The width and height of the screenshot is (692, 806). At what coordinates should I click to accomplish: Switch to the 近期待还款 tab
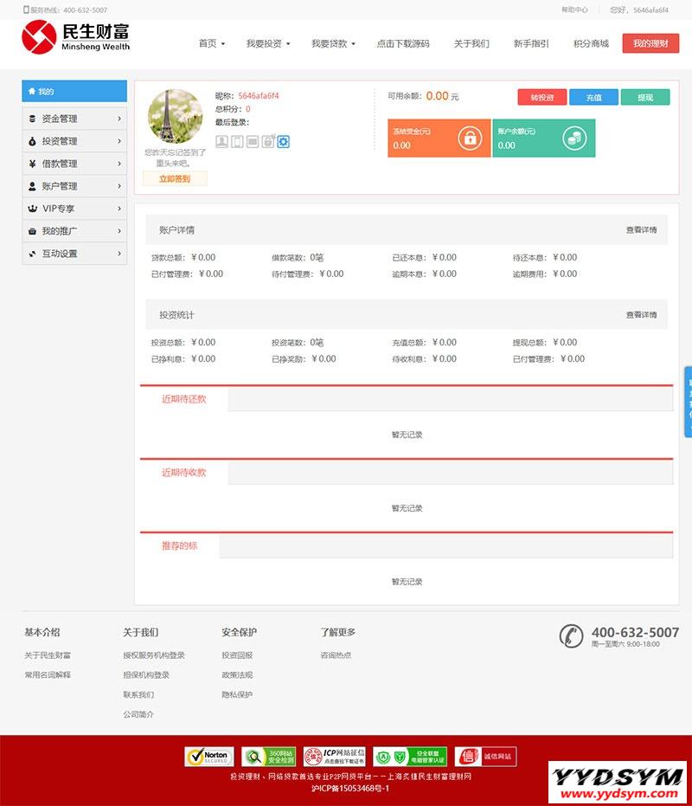pyautogui.click(x=183, y=399)
